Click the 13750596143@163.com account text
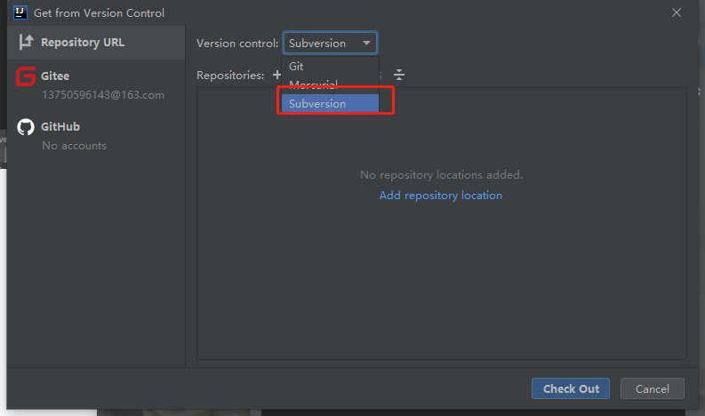The width and height of the screenshot is (705, 416). point(103,95)
